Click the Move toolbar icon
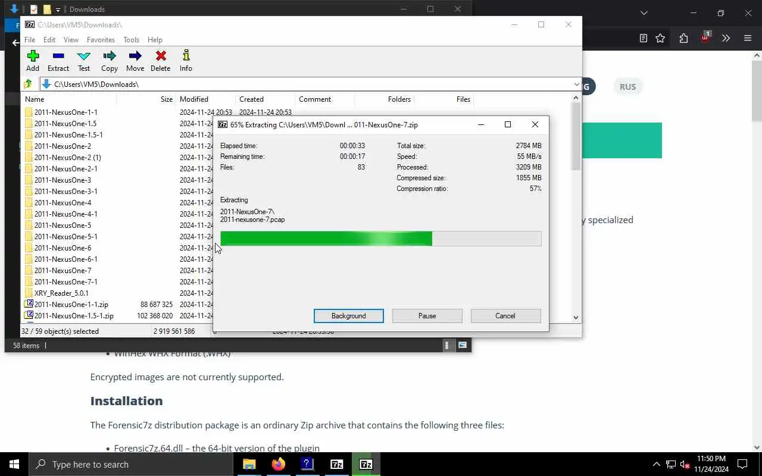Screen dimensions: 762x476 click(x=135, y=61)
